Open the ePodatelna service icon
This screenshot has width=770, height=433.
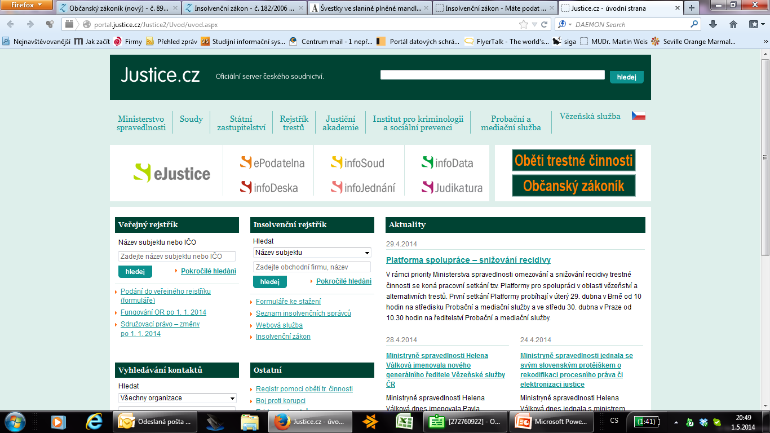click(272, 162)
